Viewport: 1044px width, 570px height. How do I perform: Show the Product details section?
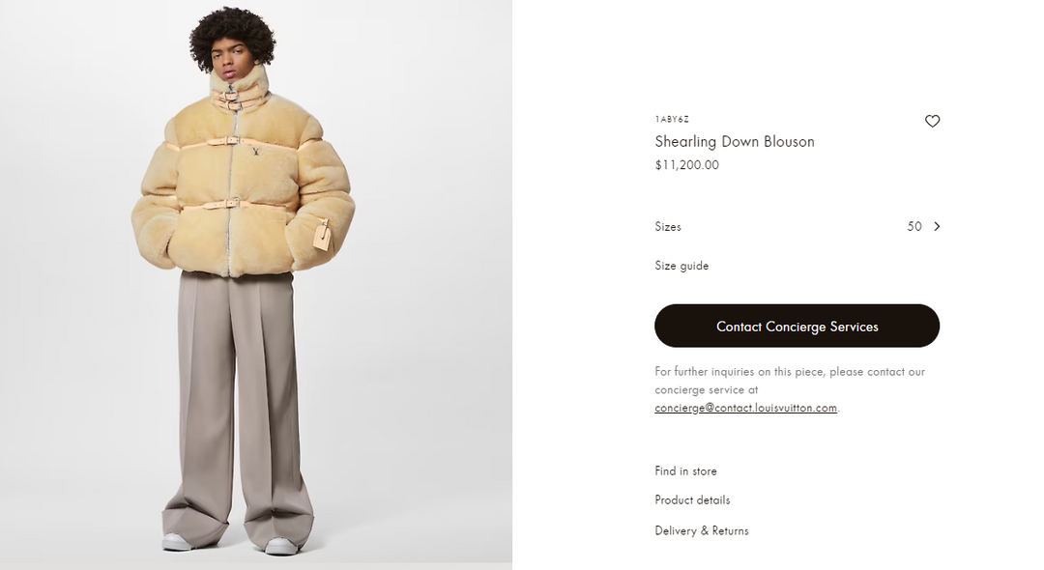pos(692,500)
